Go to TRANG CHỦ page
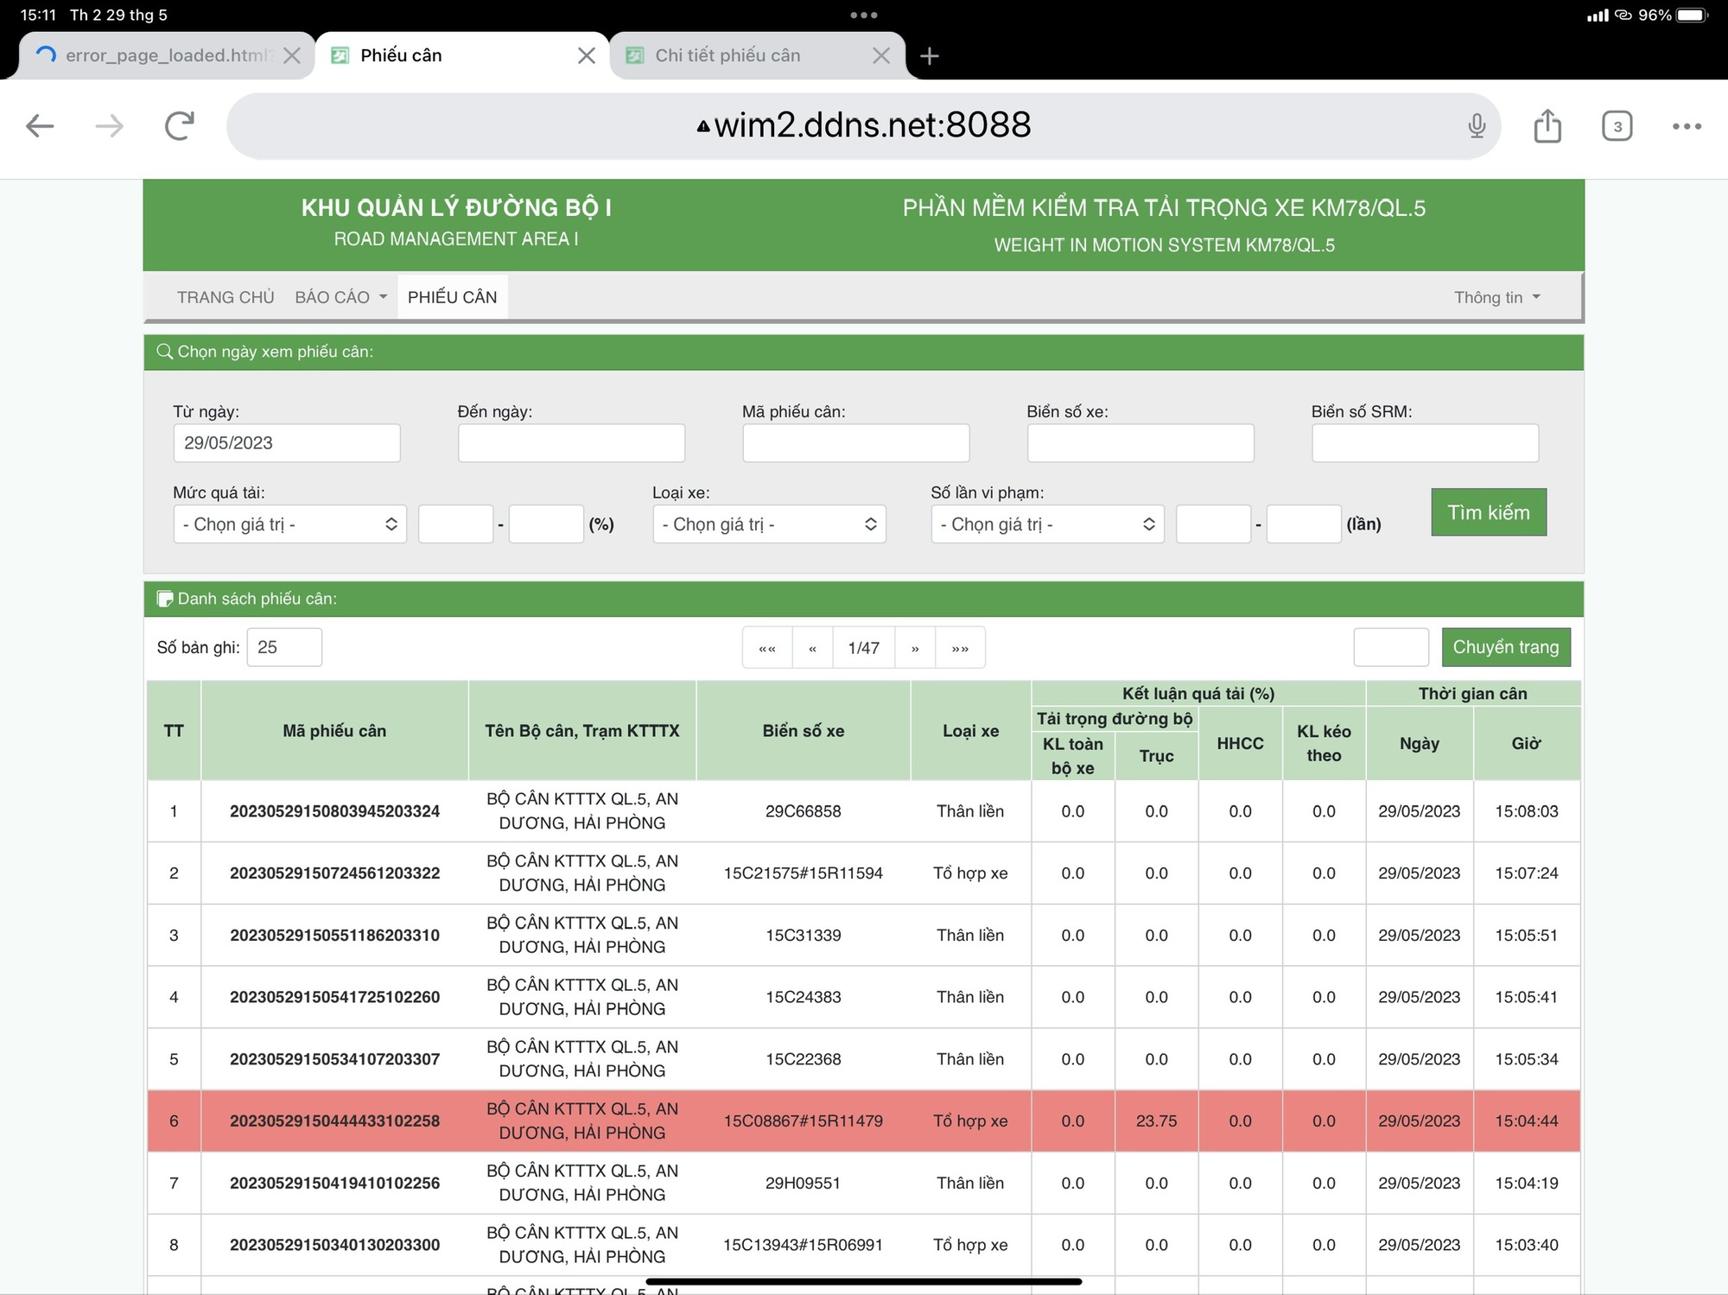The width and height of the screenshot is (1728, 1295). tap(226, 297)
